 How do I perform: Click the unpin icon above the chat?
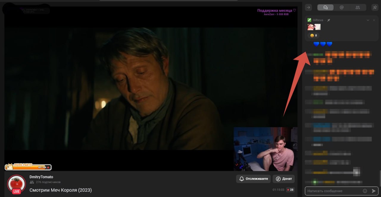tap(375, 7)
